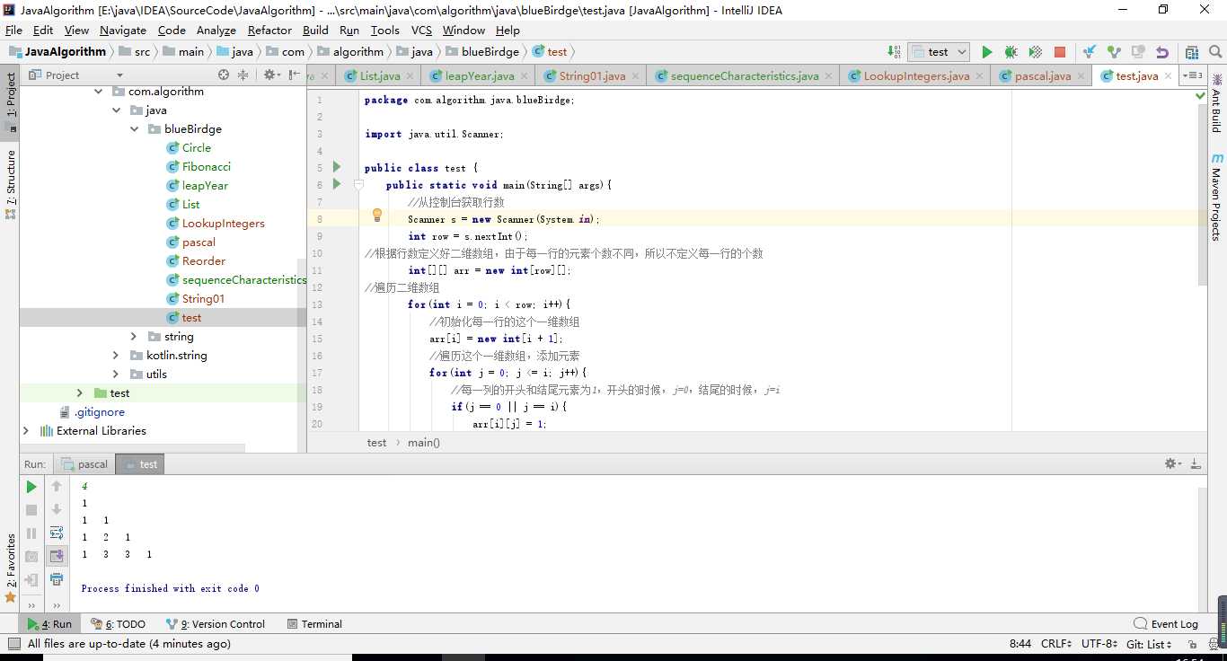Image resolution: width=1227 pixels, height=661 pixels.
Task: Click the Update Project VCS icon
Action: (x=1090, y=52)
